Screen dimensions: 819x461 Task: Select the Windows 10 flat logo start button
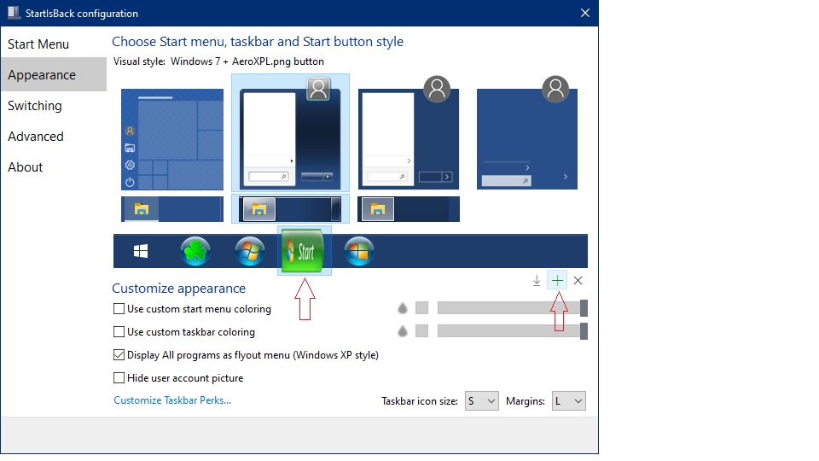(x=141, y=251)
